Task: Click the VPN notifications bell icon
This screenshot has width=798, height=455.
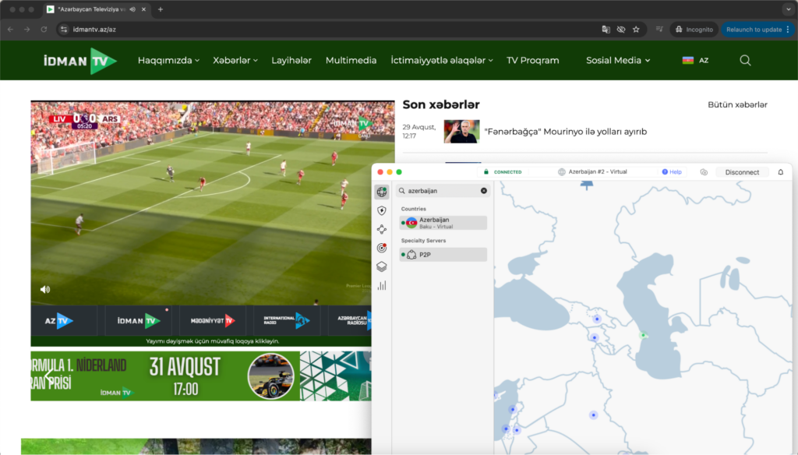Action: point(781,172)
